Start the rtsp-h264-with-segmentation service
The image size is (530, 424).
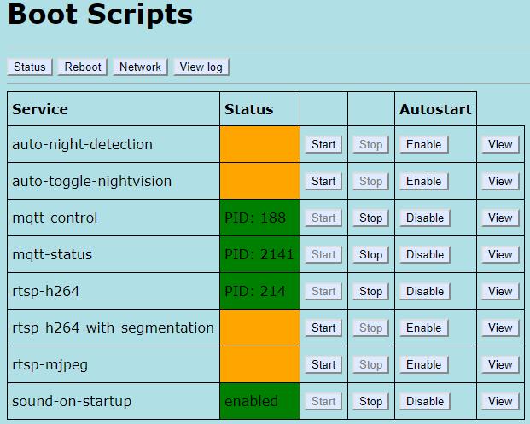pyautogui.click(x=323, y=328)
